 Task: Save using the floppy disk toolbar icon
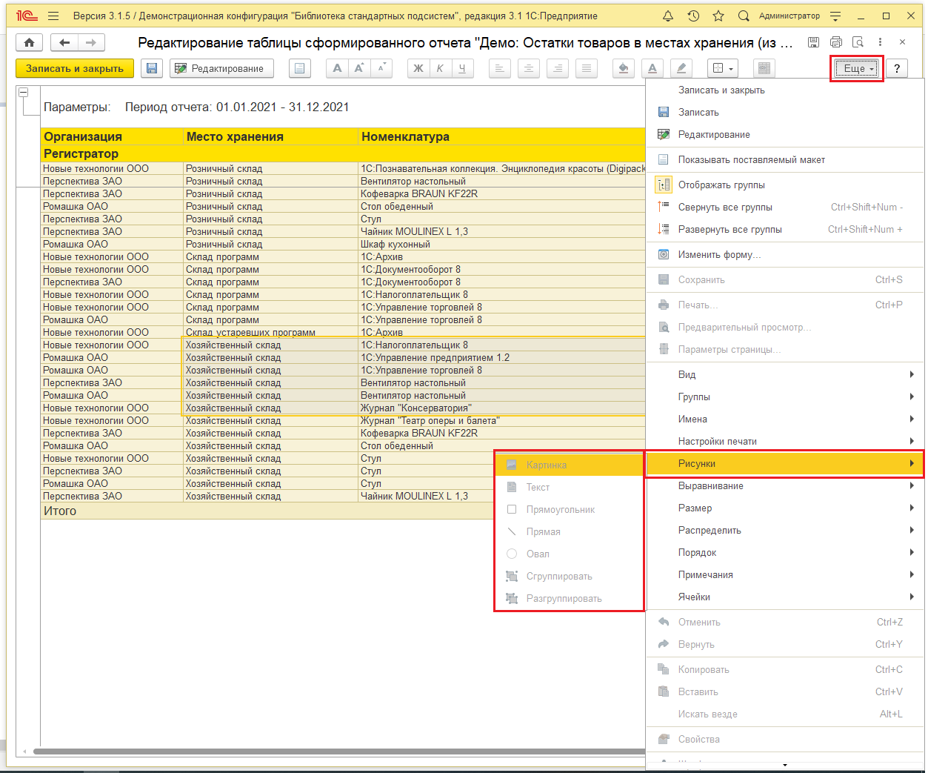(x=152, y=68)
